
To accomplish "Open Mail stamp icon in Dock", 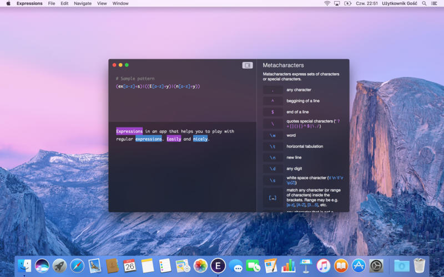I will 94,266.
